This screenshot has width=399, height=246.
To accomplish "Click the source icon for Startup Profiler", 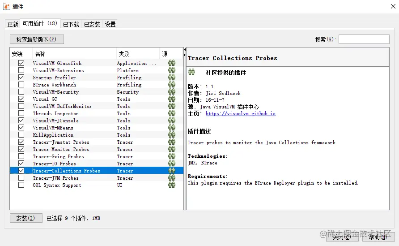I will click(172, 77).
